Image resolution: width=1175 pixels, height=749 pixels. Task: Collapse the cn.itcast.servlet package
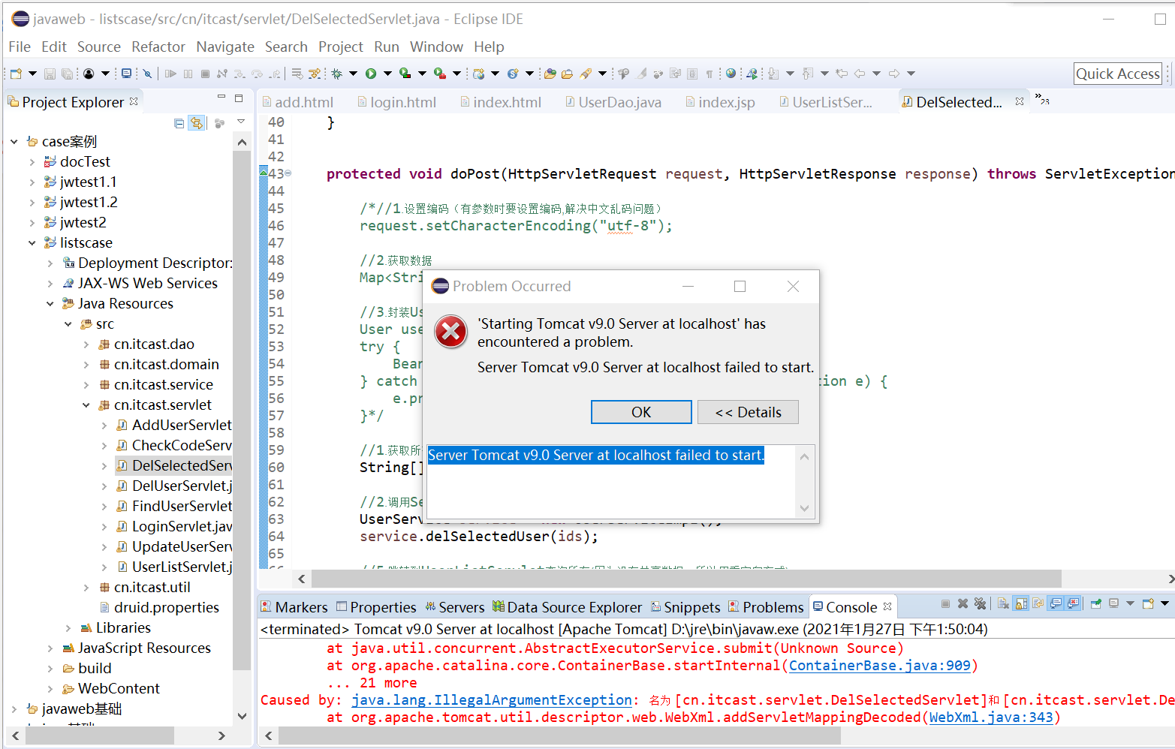pos(86,405)
